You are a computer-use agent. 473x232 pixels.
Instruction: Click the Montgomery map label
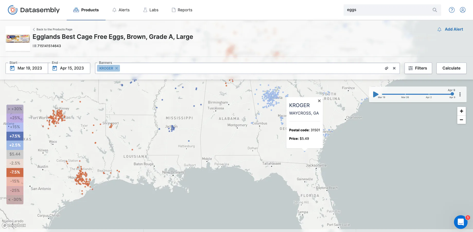click(237, 125)
